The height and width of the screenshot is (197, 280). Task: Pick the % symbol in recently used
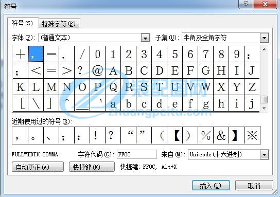pyautogui.click(x=206, y=135)
